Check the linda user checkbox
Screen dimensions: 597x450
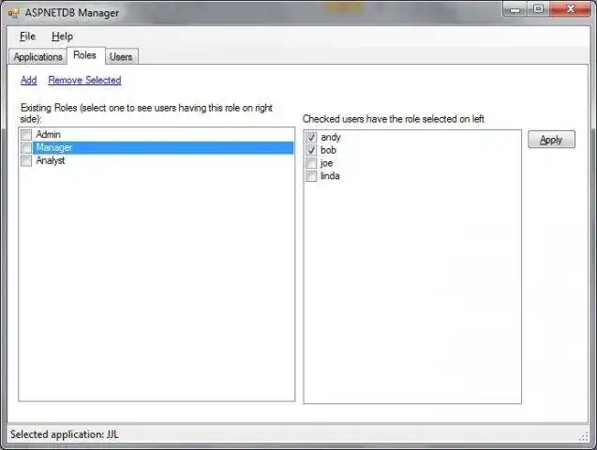tap(311, 176)
